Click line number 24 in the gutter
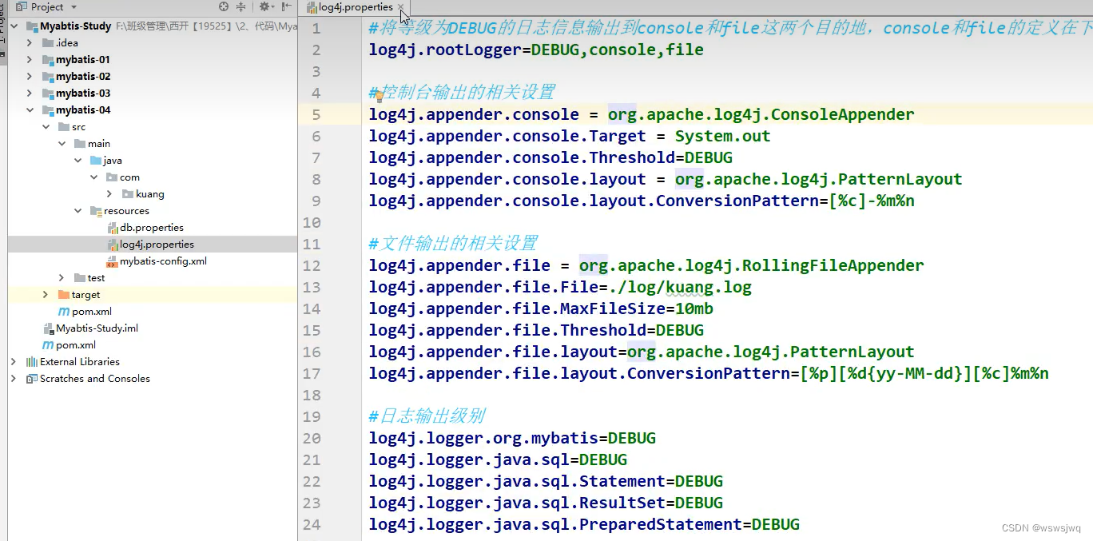The image size is (1093, 541). (312, 524)
